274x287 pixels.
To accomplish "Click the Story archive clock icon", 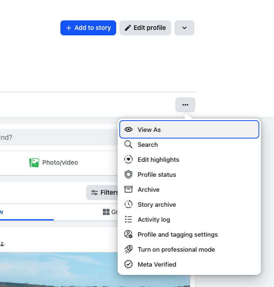I will pyautogui.click(x=129, y=205).
